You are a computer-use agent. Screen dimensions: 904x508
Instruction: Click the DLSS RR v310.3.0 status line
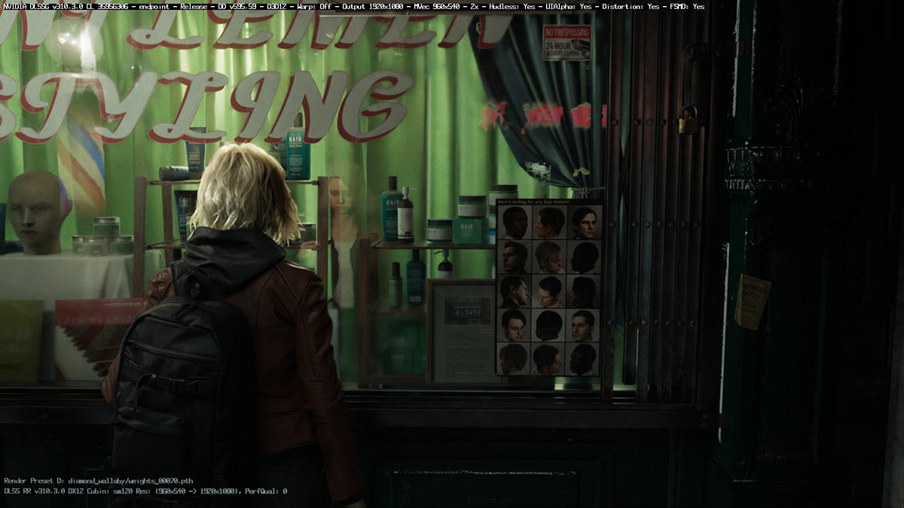[x=145, y=491]
